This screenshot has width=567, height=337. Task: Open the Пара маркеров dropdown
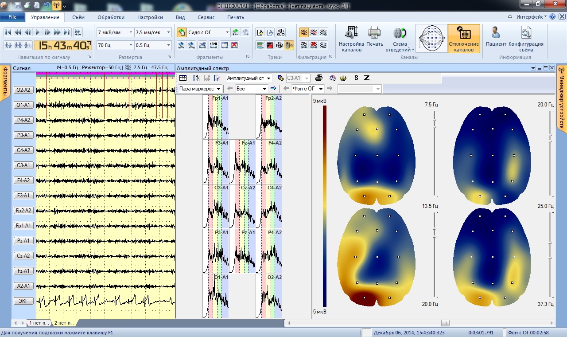click(200, 89)
